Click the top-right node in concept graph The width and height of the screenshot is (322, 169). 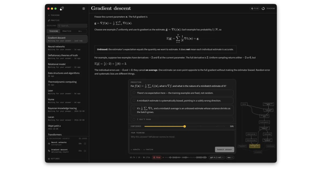pos(269,104)
